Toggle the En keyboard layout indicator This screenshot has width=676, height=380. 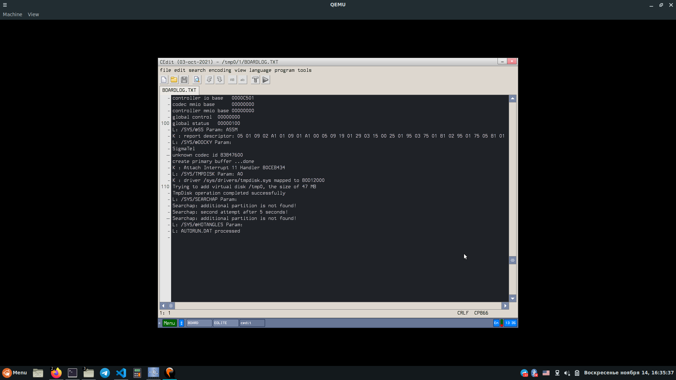(496, 323)
